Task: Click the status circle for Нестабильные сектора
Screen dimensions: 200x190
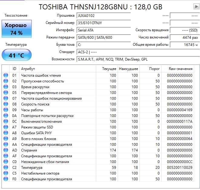Action: (x=6, y=173)
